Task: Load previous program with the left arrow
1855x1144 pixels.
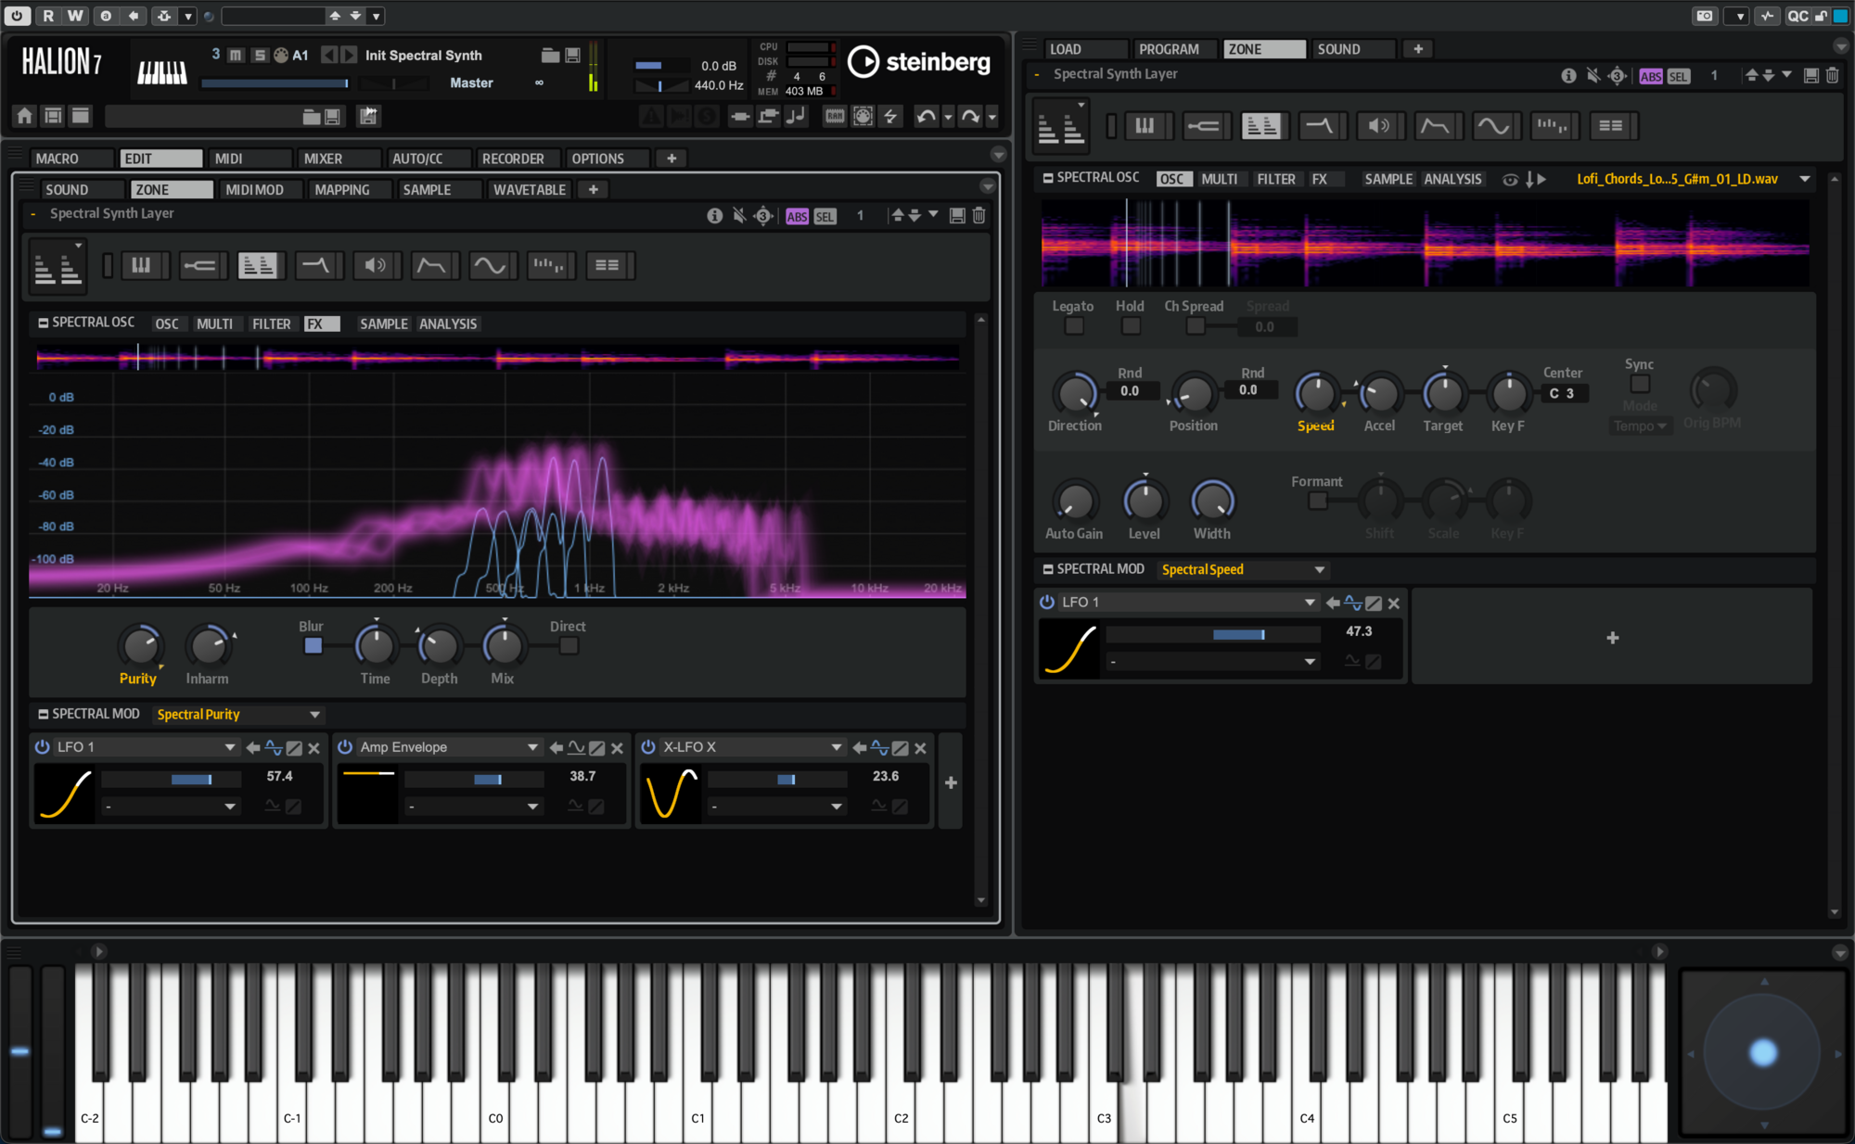Action: pyautogui.click(x=329, y=56)
